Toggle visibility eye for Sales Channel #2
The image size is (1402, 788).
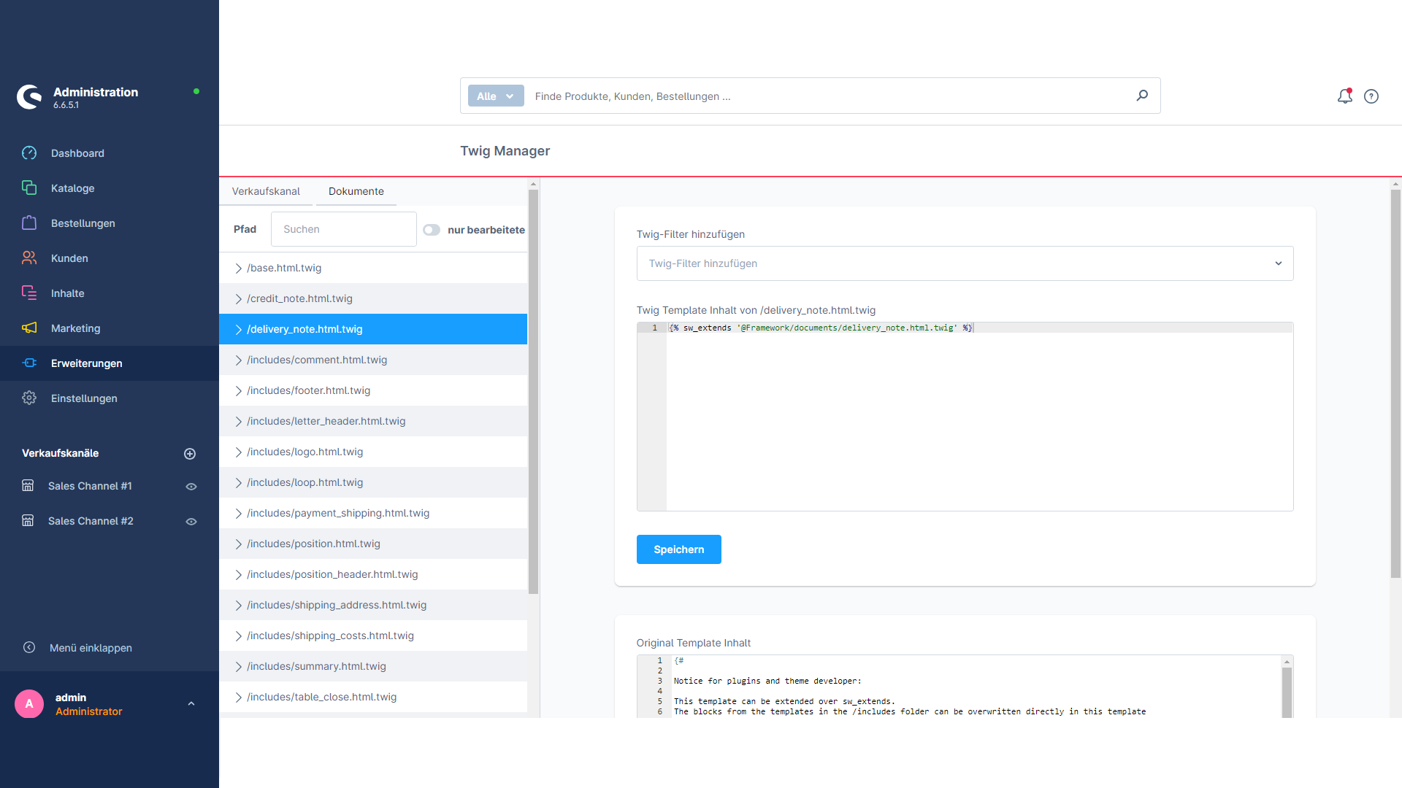coord(191,522)
